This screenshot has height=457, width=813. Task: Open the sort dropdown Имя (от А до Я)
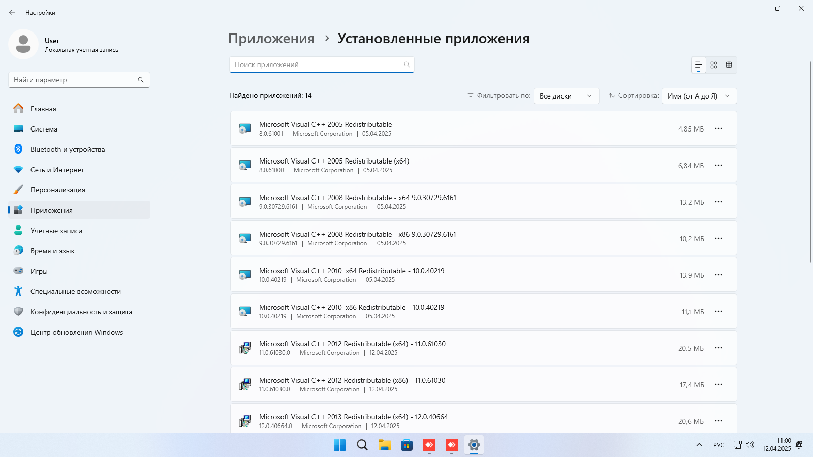(699, 96)
